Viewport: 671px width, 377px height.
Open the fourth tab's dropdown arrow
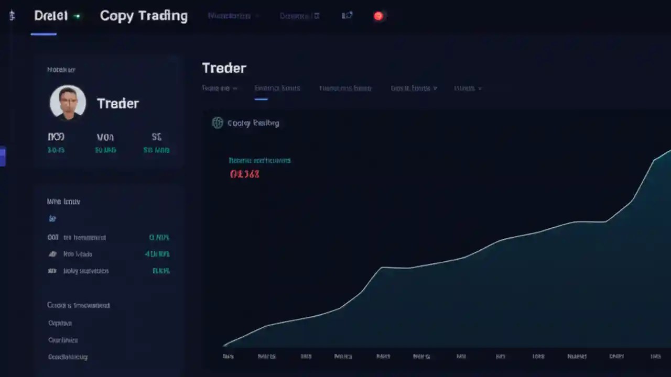coord(436,88)
